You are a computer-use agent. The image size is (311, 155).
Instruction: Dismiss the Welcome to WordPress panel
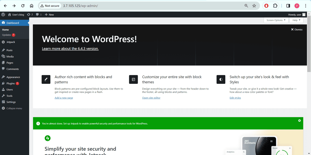[297, 29]
